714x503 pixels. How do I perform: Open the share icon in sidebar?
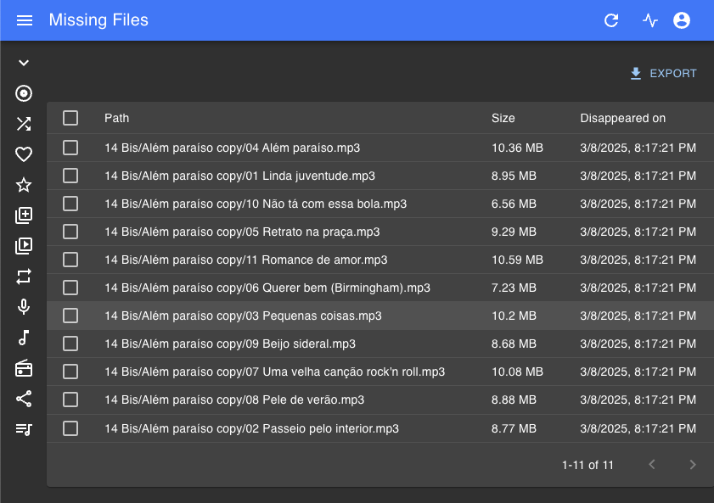[x=24, y=399]
